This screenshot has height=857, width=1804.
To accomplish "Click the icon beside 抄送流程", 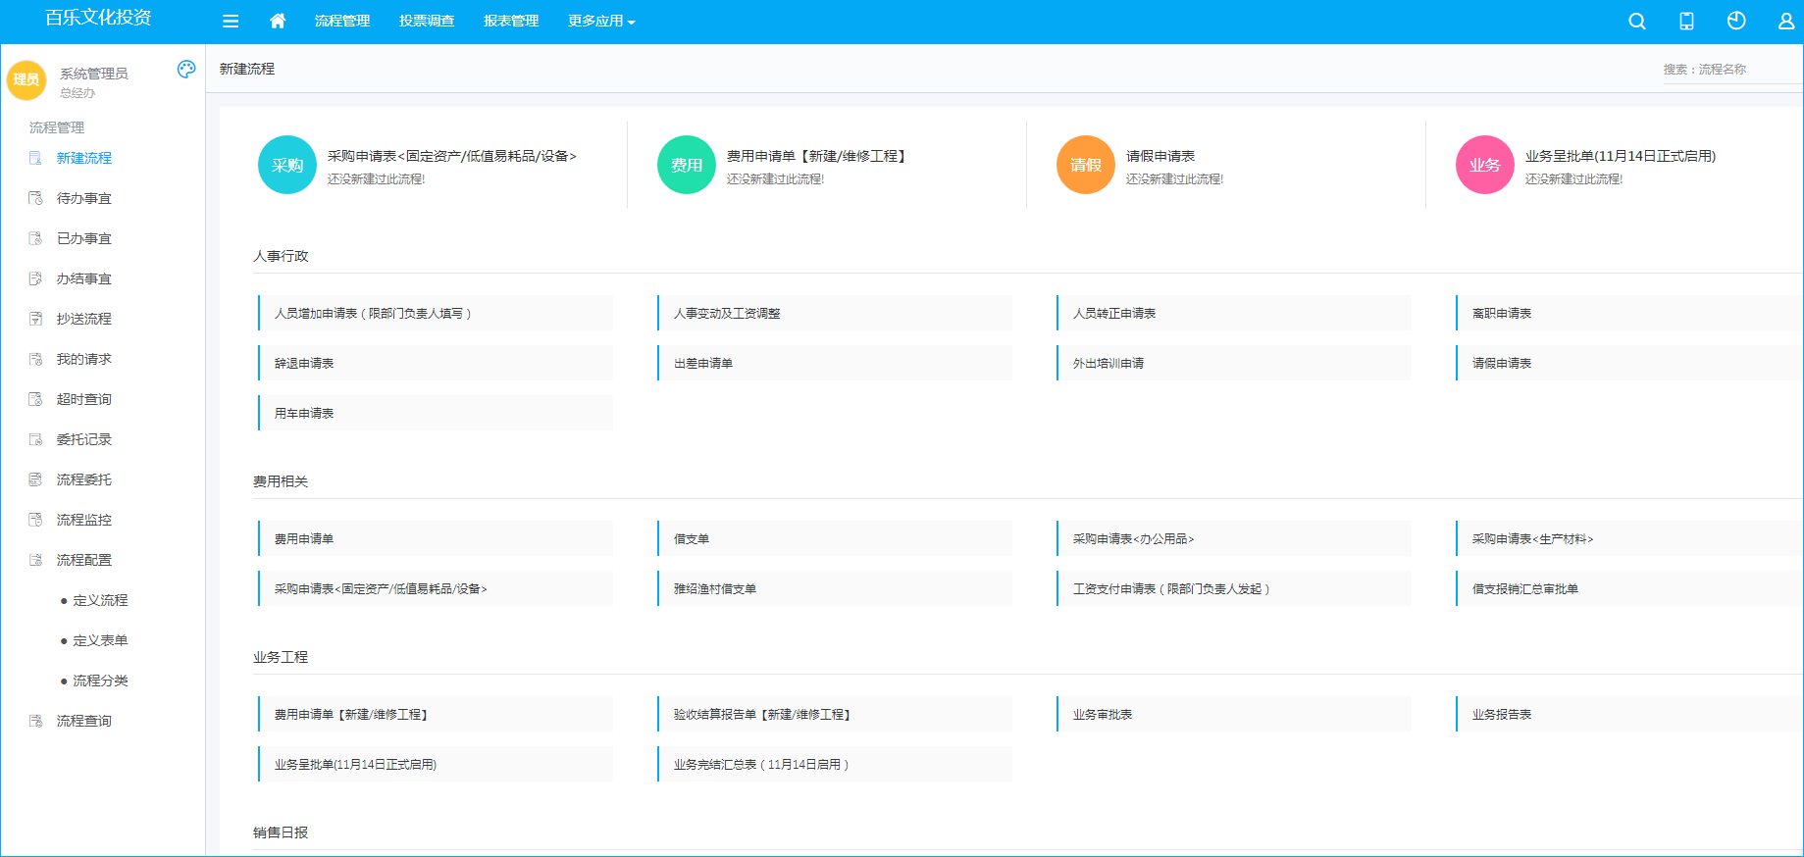I will coord(35,319).
